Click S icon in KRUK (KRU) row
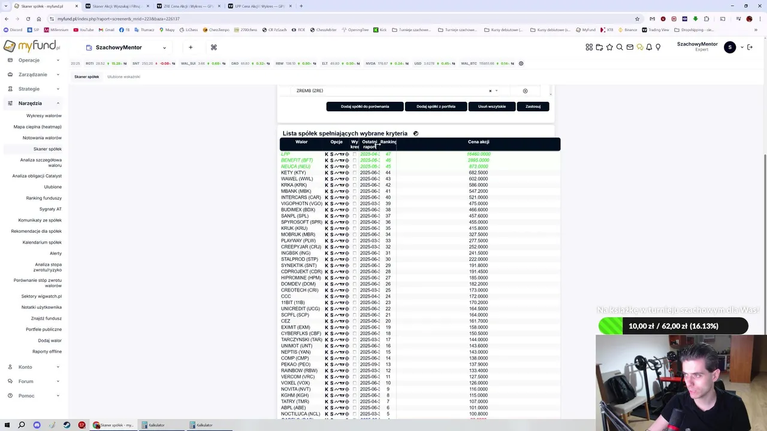767x431 pixels. (331, 229)
